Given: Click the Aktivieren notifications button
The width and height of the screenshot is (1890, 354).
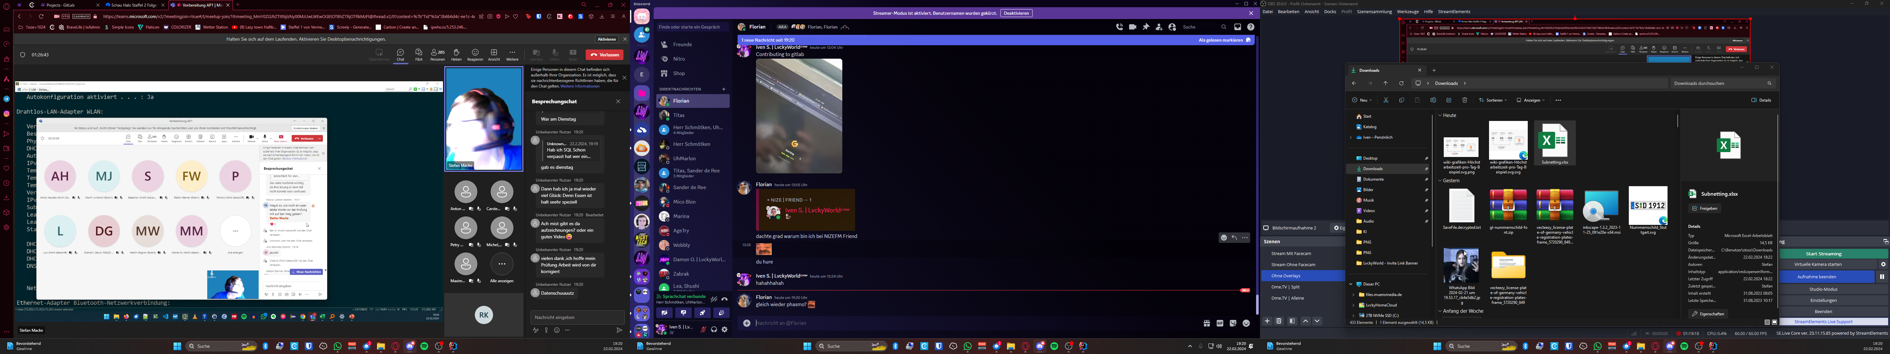Looking at the screenshot, I should (607, 40).
